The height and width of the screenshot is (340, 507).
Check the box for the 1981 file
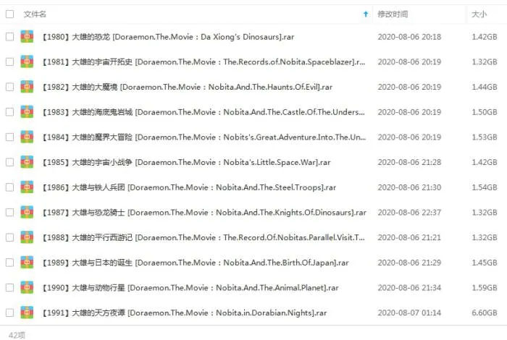(x=9, y=61)
